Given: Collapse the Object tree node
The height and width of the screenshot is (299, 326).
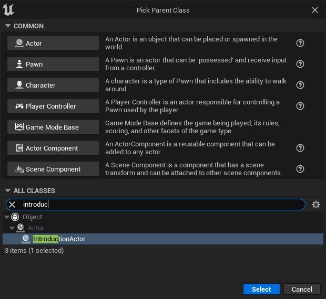Looking at the screenshot, I should click(7, 217).
